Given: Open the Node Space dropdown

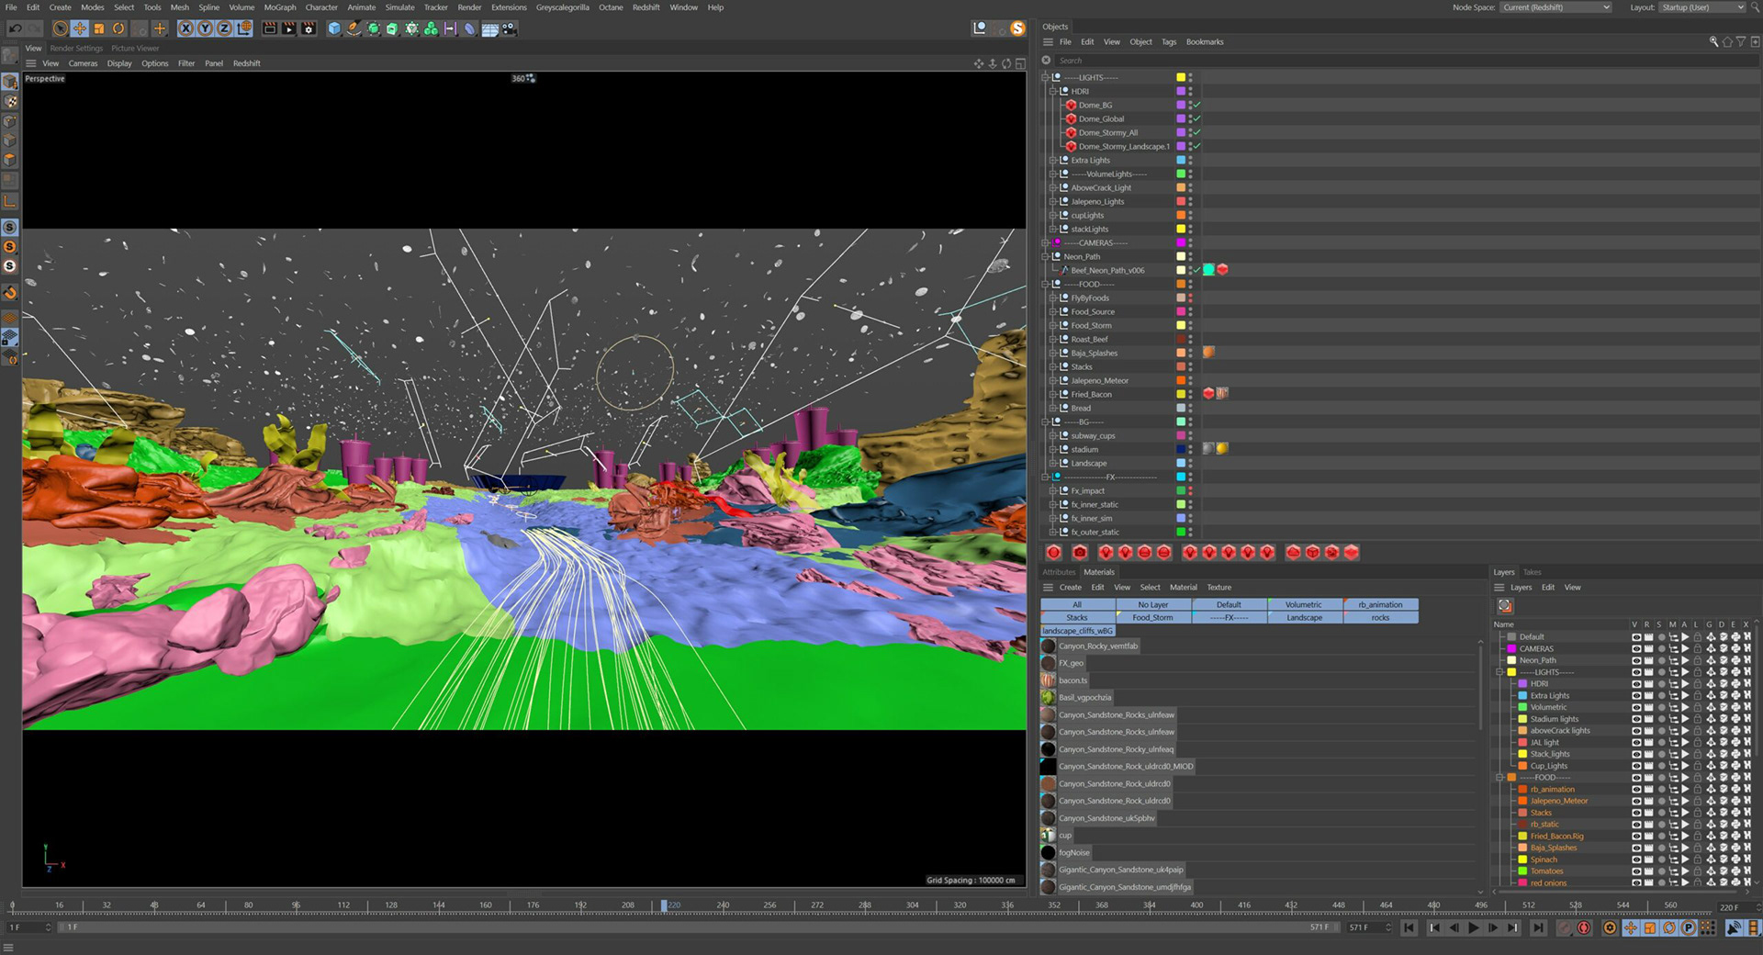Looking at the screenshot, I should [x=1555, y=7].
